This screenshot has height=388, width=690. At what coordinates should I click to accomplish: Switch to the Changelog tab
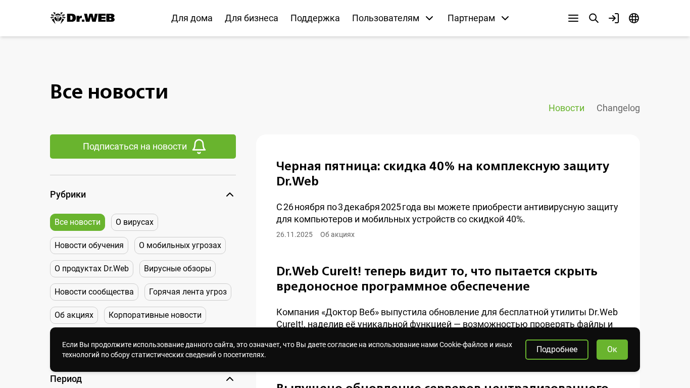click(x=618, y=108)
